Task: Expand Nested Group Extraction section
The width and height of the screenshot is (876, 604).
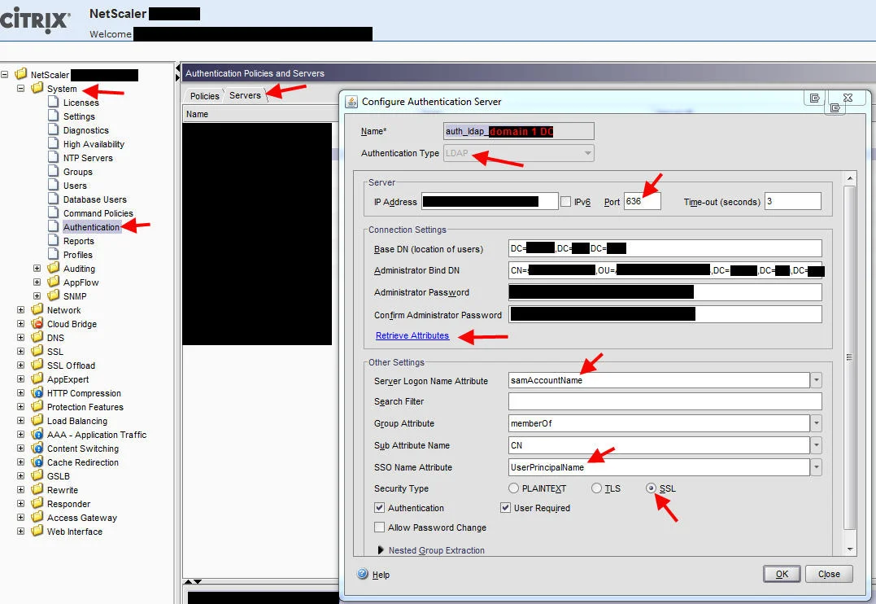Action: point(381,549)
